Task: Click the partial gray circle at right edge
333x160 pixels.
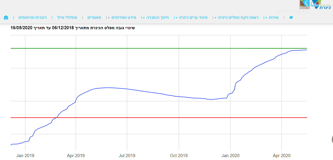Action: click(332, 139)
